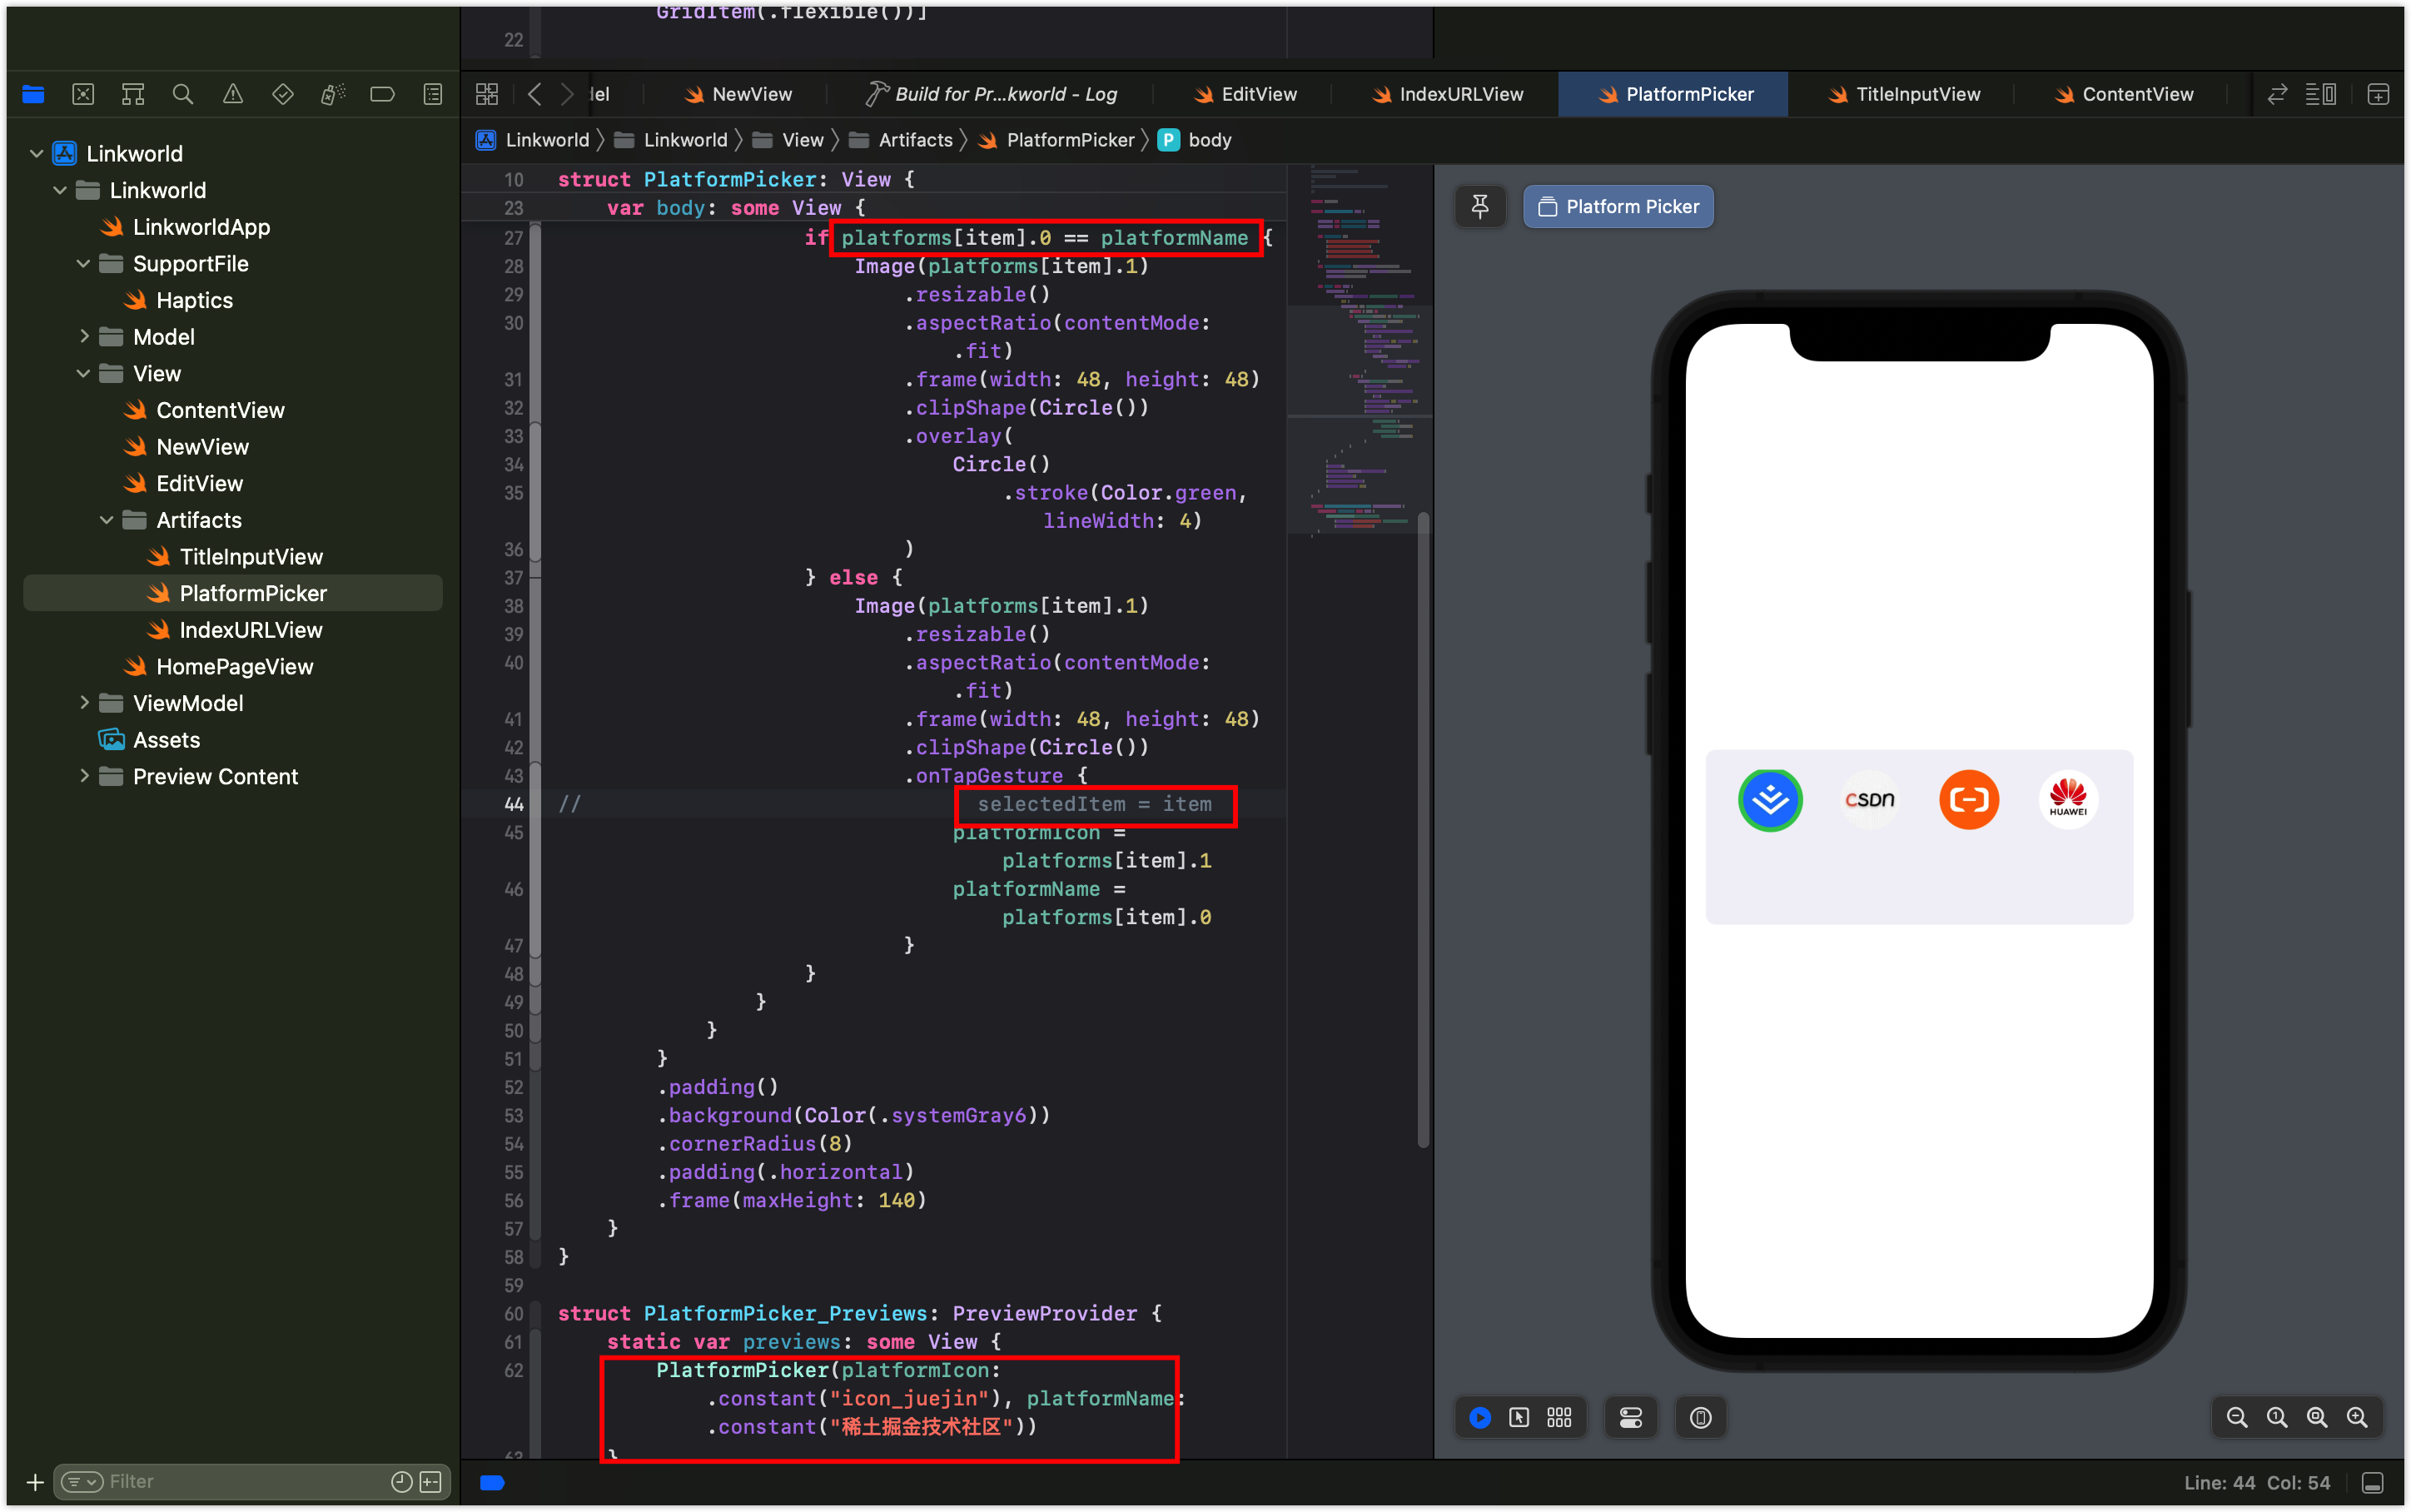Preview on device button in canvas
Viewport: 2411px width, 1512px height.
tap(1700, 1417)
